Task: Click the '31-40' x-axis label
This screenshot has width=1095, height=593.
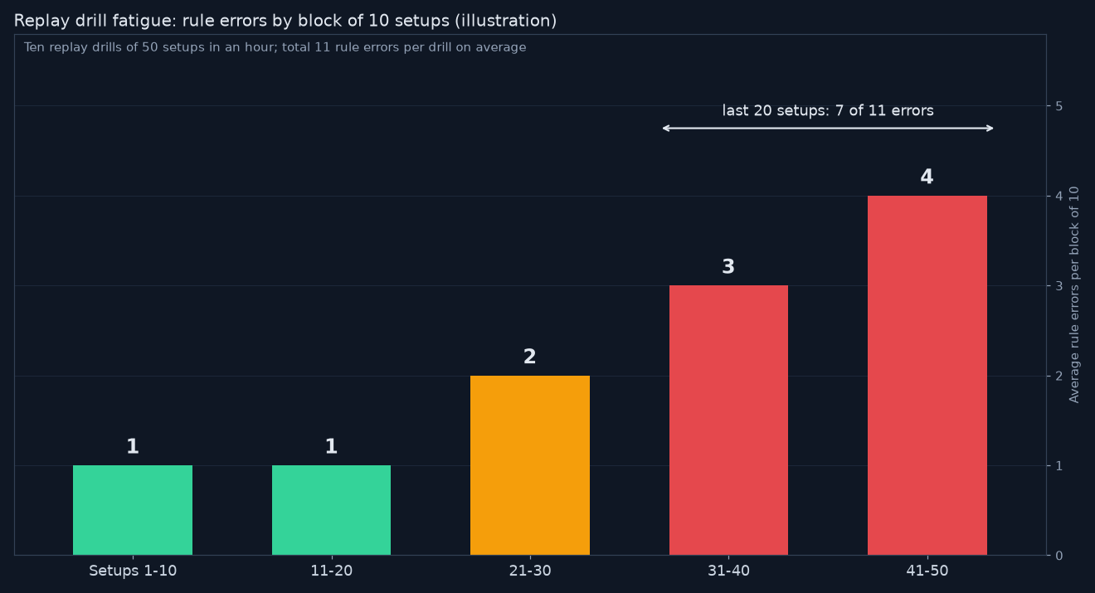Action: tap(728, 571)
